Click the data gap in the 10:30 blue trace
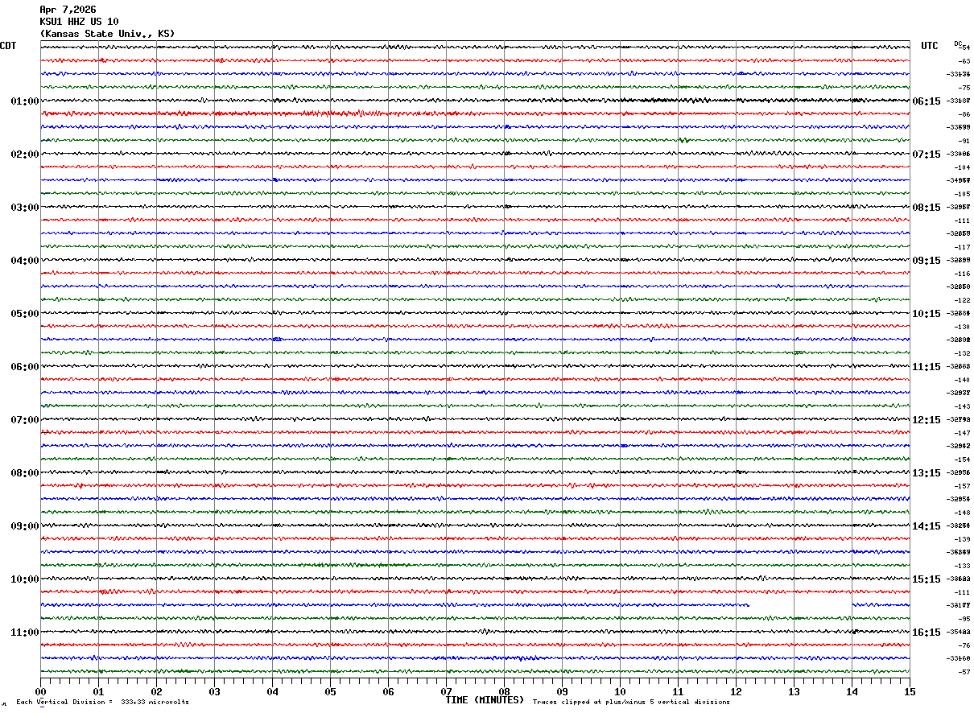This screenshot has height=713, width=974. 800,605
